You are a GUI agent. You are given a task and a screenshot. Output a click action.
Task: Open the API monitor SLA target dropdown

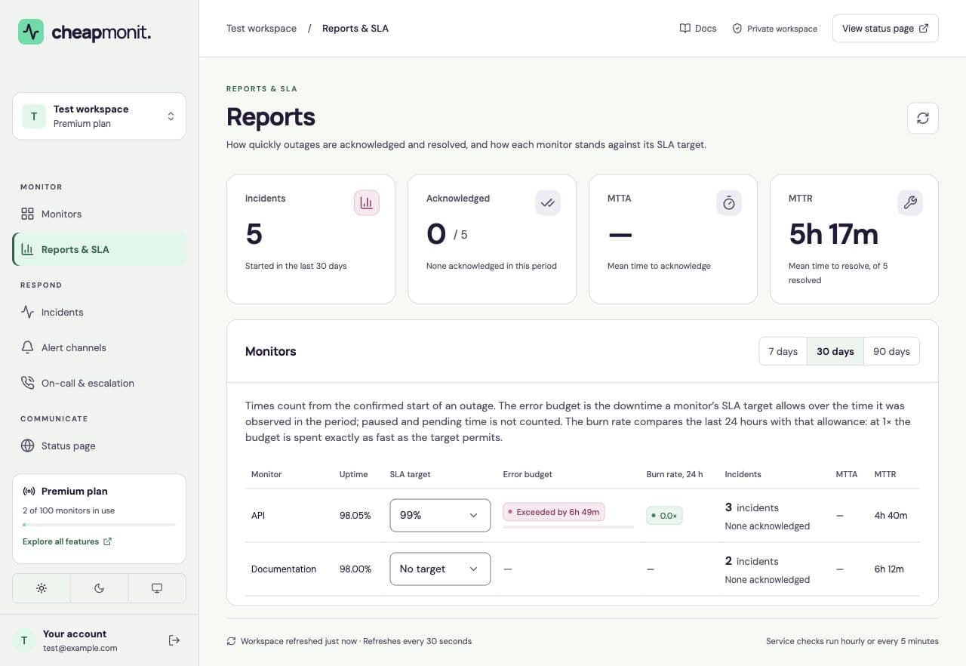click(x=440, y=515)
